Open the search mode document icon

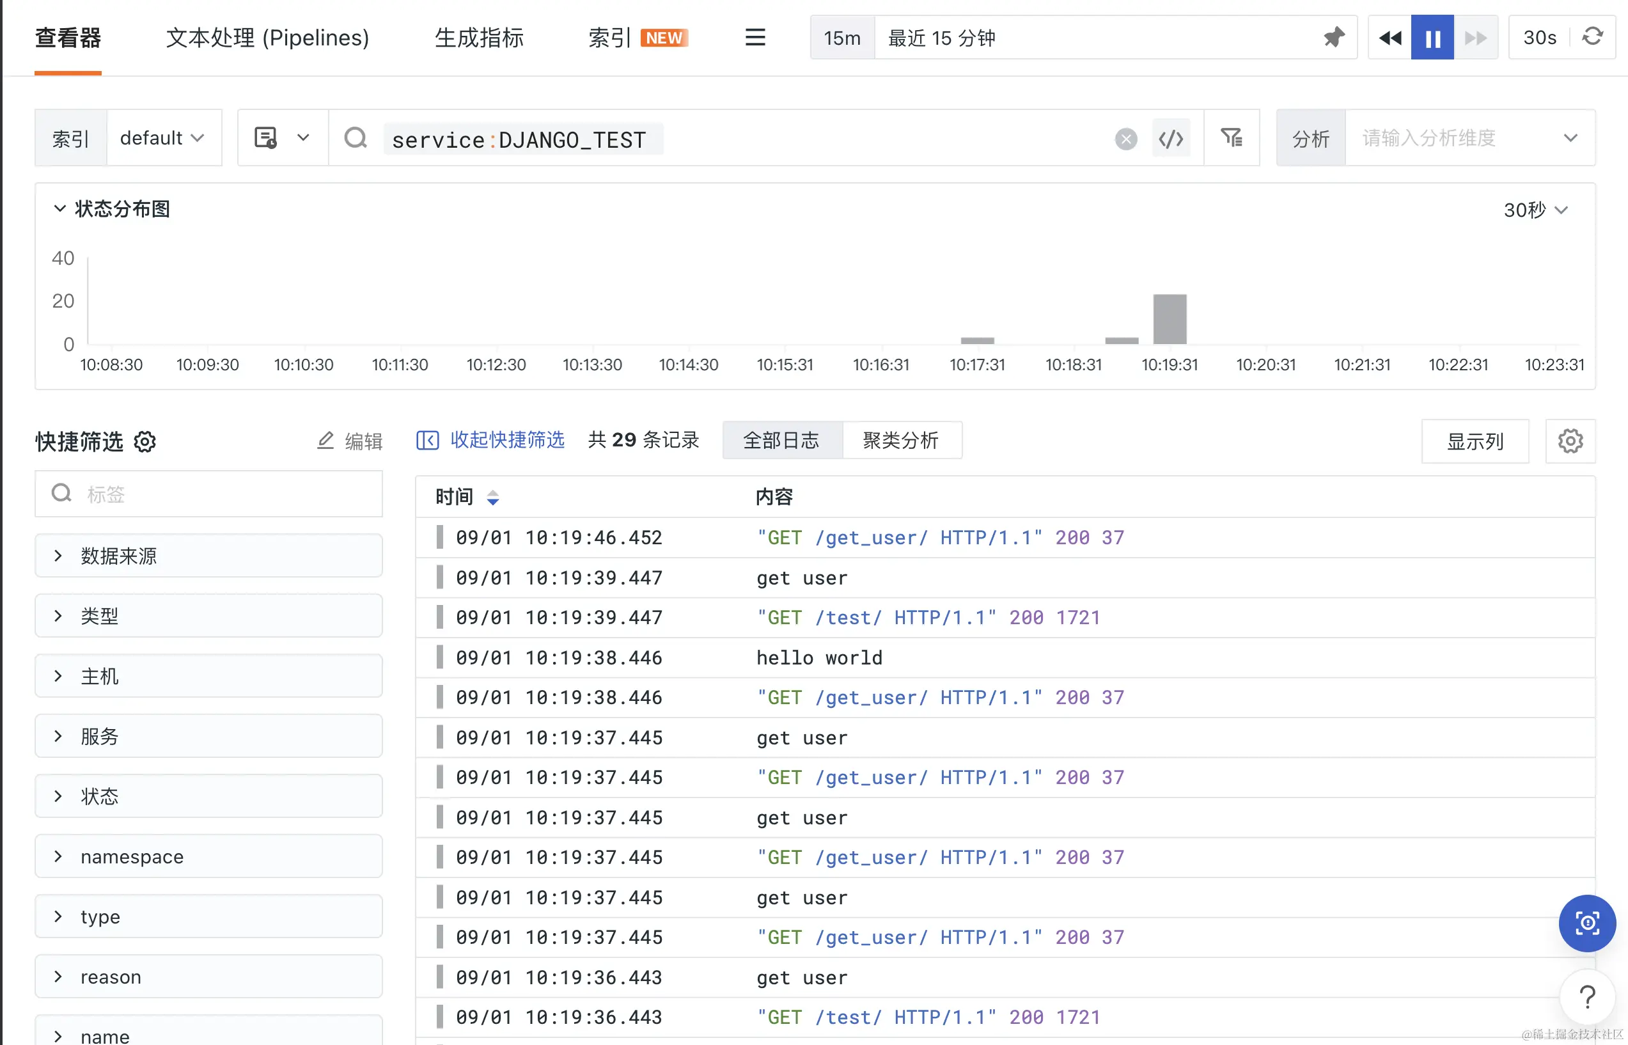point(265,137)
